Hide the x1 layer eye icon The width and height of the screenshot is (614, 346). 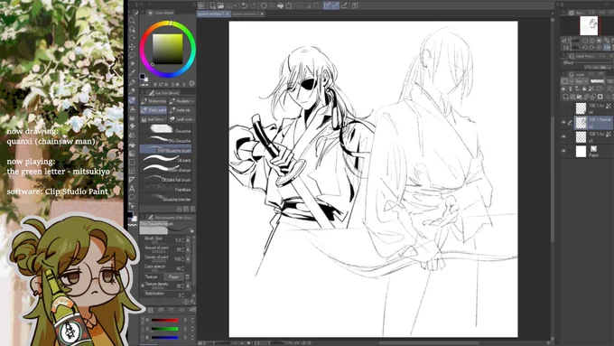563,136
